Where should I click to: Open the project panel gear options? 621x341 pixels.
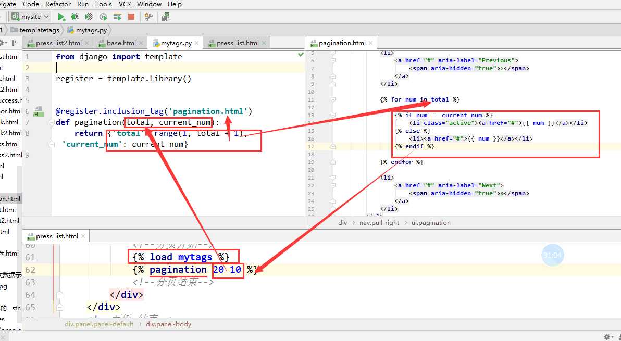pyautogui.click(x=2, y=43)
